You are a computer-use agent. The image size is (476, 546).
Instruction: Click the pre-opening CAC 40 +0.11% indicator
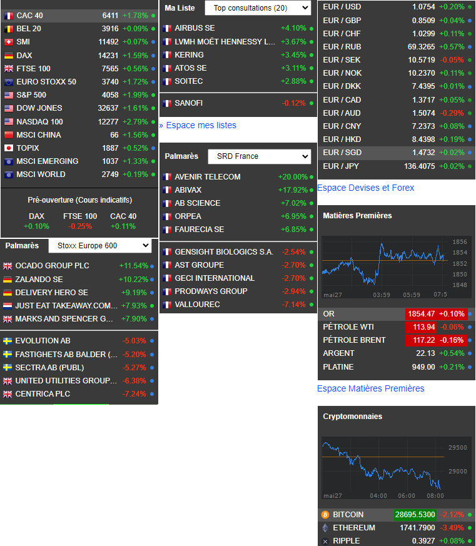coord(123,221)
